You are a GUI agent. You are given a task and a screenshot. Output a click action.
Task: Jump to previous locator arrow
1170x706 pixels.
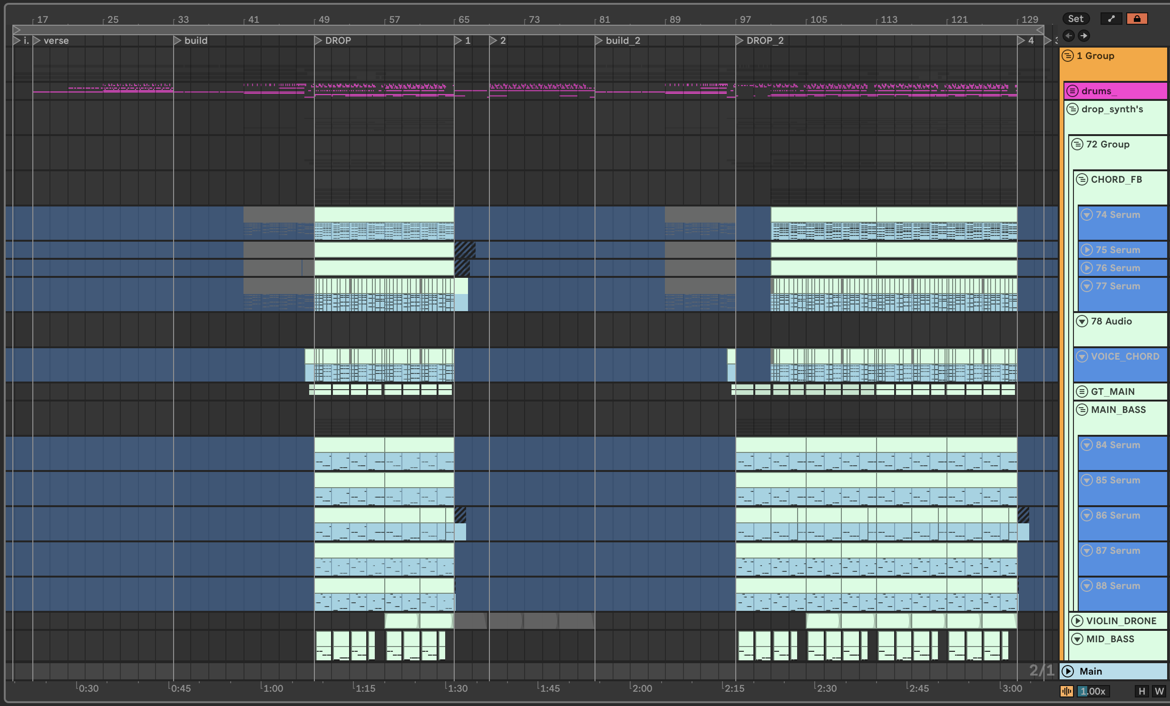pos(1069,36)
